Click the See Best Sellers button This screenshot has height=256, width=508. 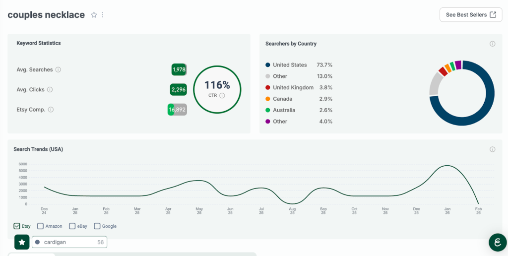(x=470, y=15)
